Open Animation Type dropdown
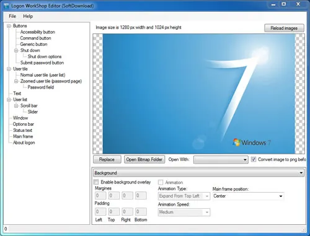Image resolution: width=310 pixels, height=236 pixels. (x=184, y=196)
